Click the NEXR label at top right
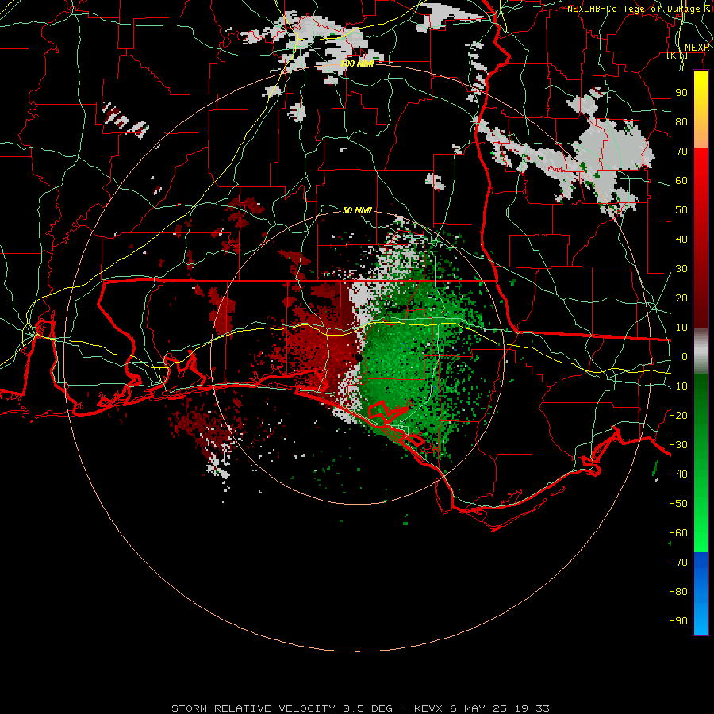Screen dimensions: 714x714 tap(697, 48)
